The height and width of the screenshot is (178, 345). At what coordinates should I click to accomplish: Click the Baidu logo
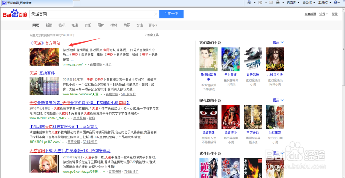pos(15,14)
